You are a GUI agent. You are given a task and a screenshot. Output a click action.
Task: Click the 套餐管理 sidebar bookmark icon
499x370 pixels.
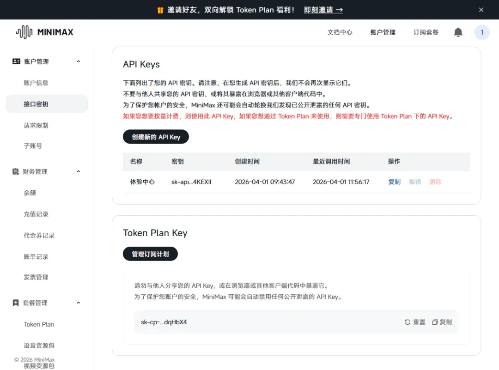(x=16, y=303)
